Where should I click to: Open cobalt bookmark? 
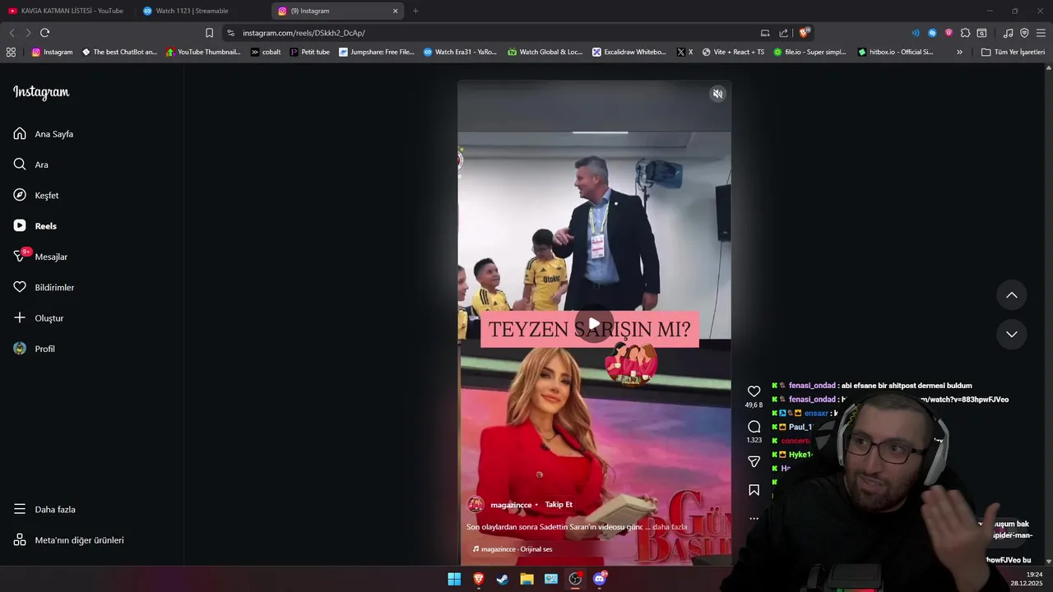pos(266,52)
